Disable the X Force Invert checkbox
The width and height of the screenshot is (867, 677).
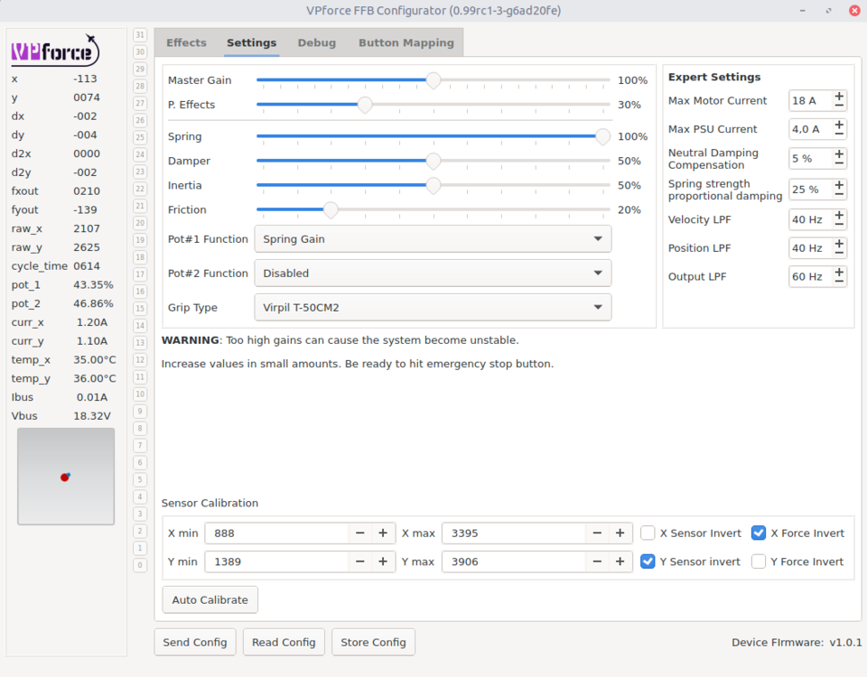tap(759, 533)
